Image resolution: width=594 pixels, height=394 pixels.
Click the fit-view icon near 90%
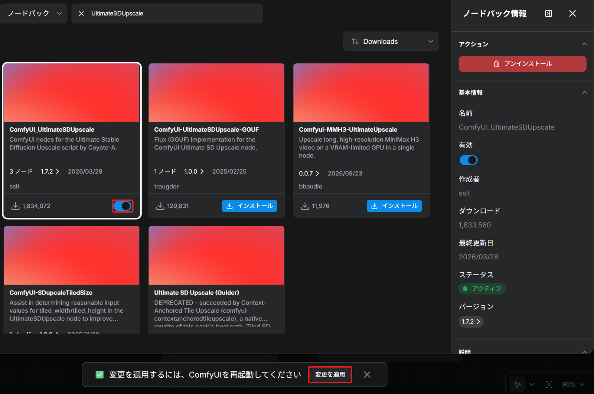tap(549, 384)
